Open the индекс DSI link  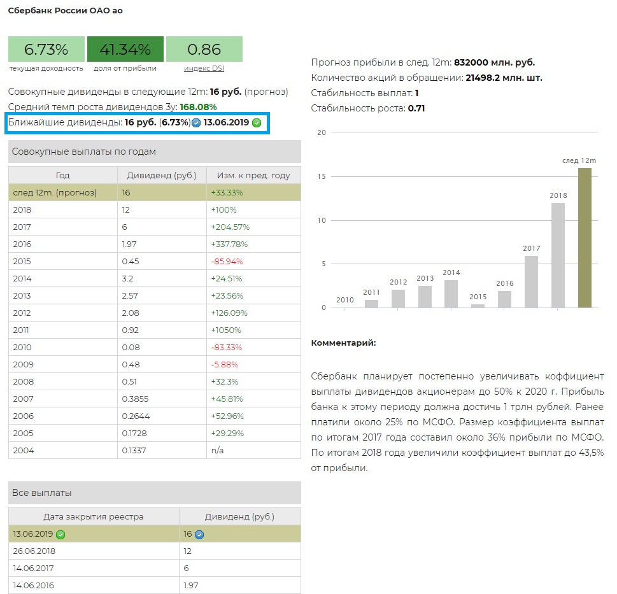[204, 69]
